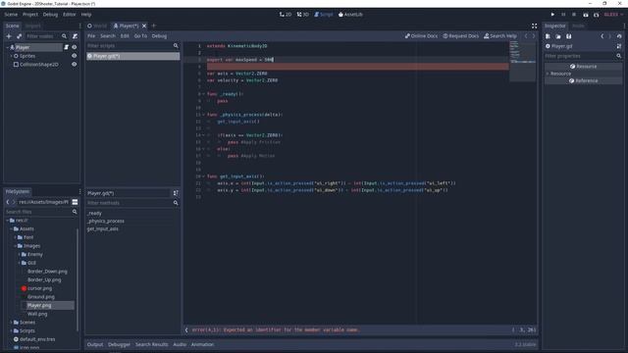Go to previous script in history
The height and width of the screenshot is (353, 628).
pos(526,36)
